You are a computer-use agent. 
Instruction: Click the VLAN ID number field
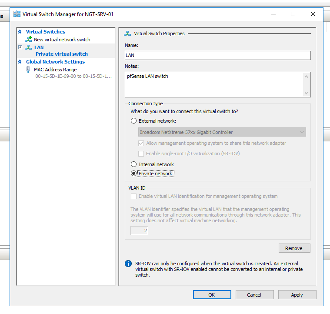pyautogui.click(x=139, y=230)
